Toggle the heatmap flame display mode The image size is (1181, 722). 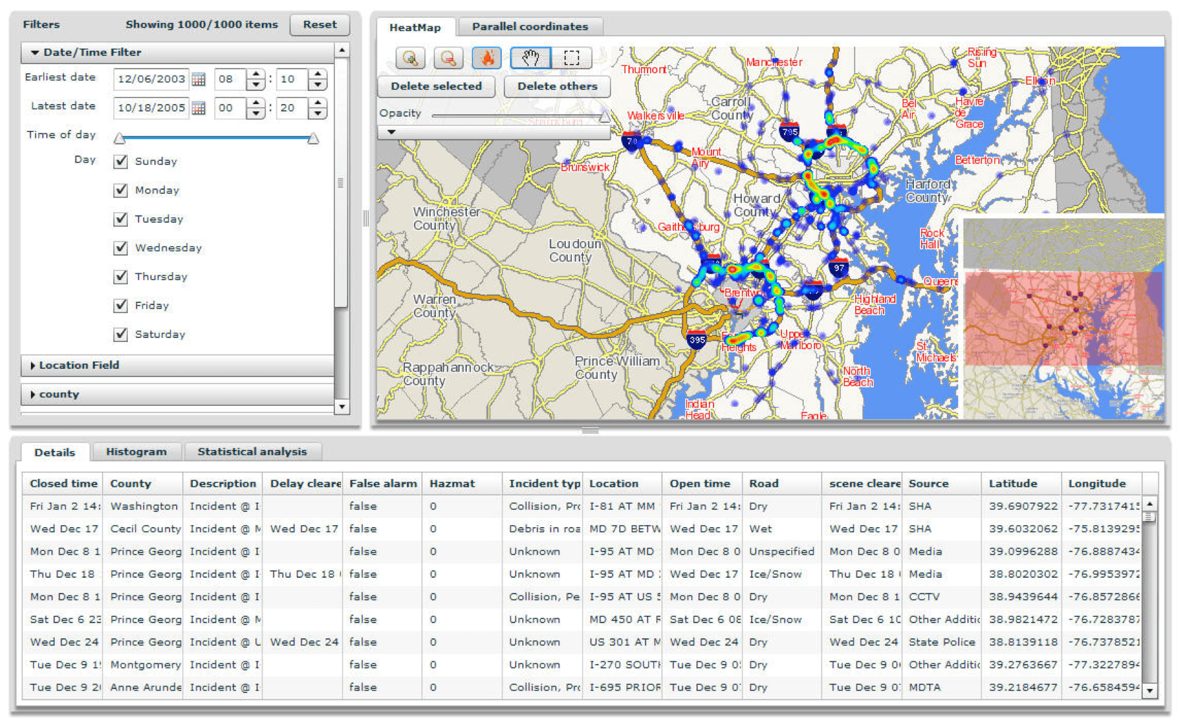coord(487,58)
